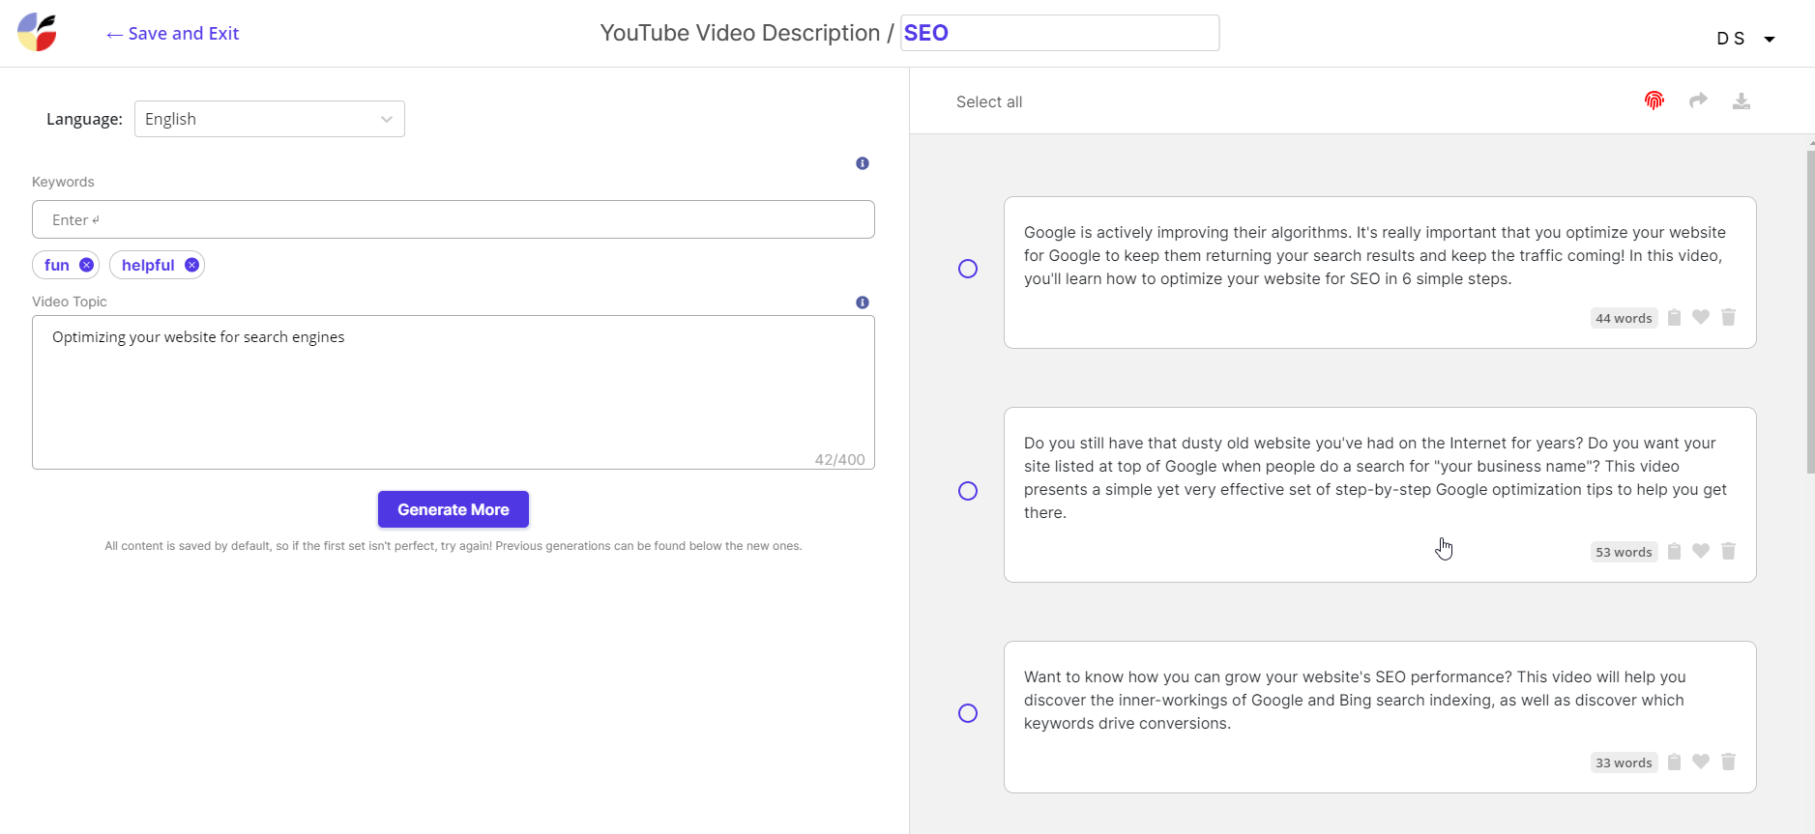Viewport: 1815px width, 834px height.
Task: Click the app logo in the header
Action: coord(38,32)
